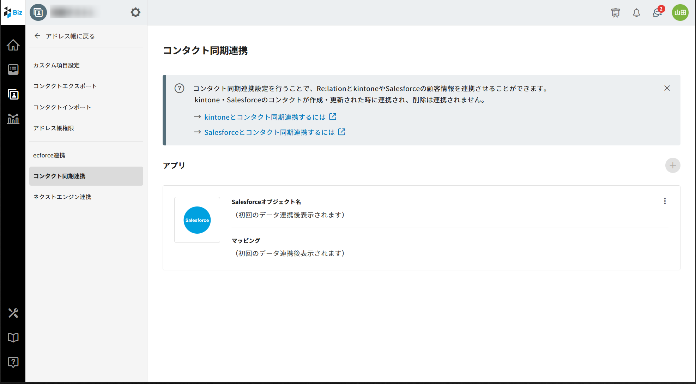Open the settings gear icon

pos(135,13)
